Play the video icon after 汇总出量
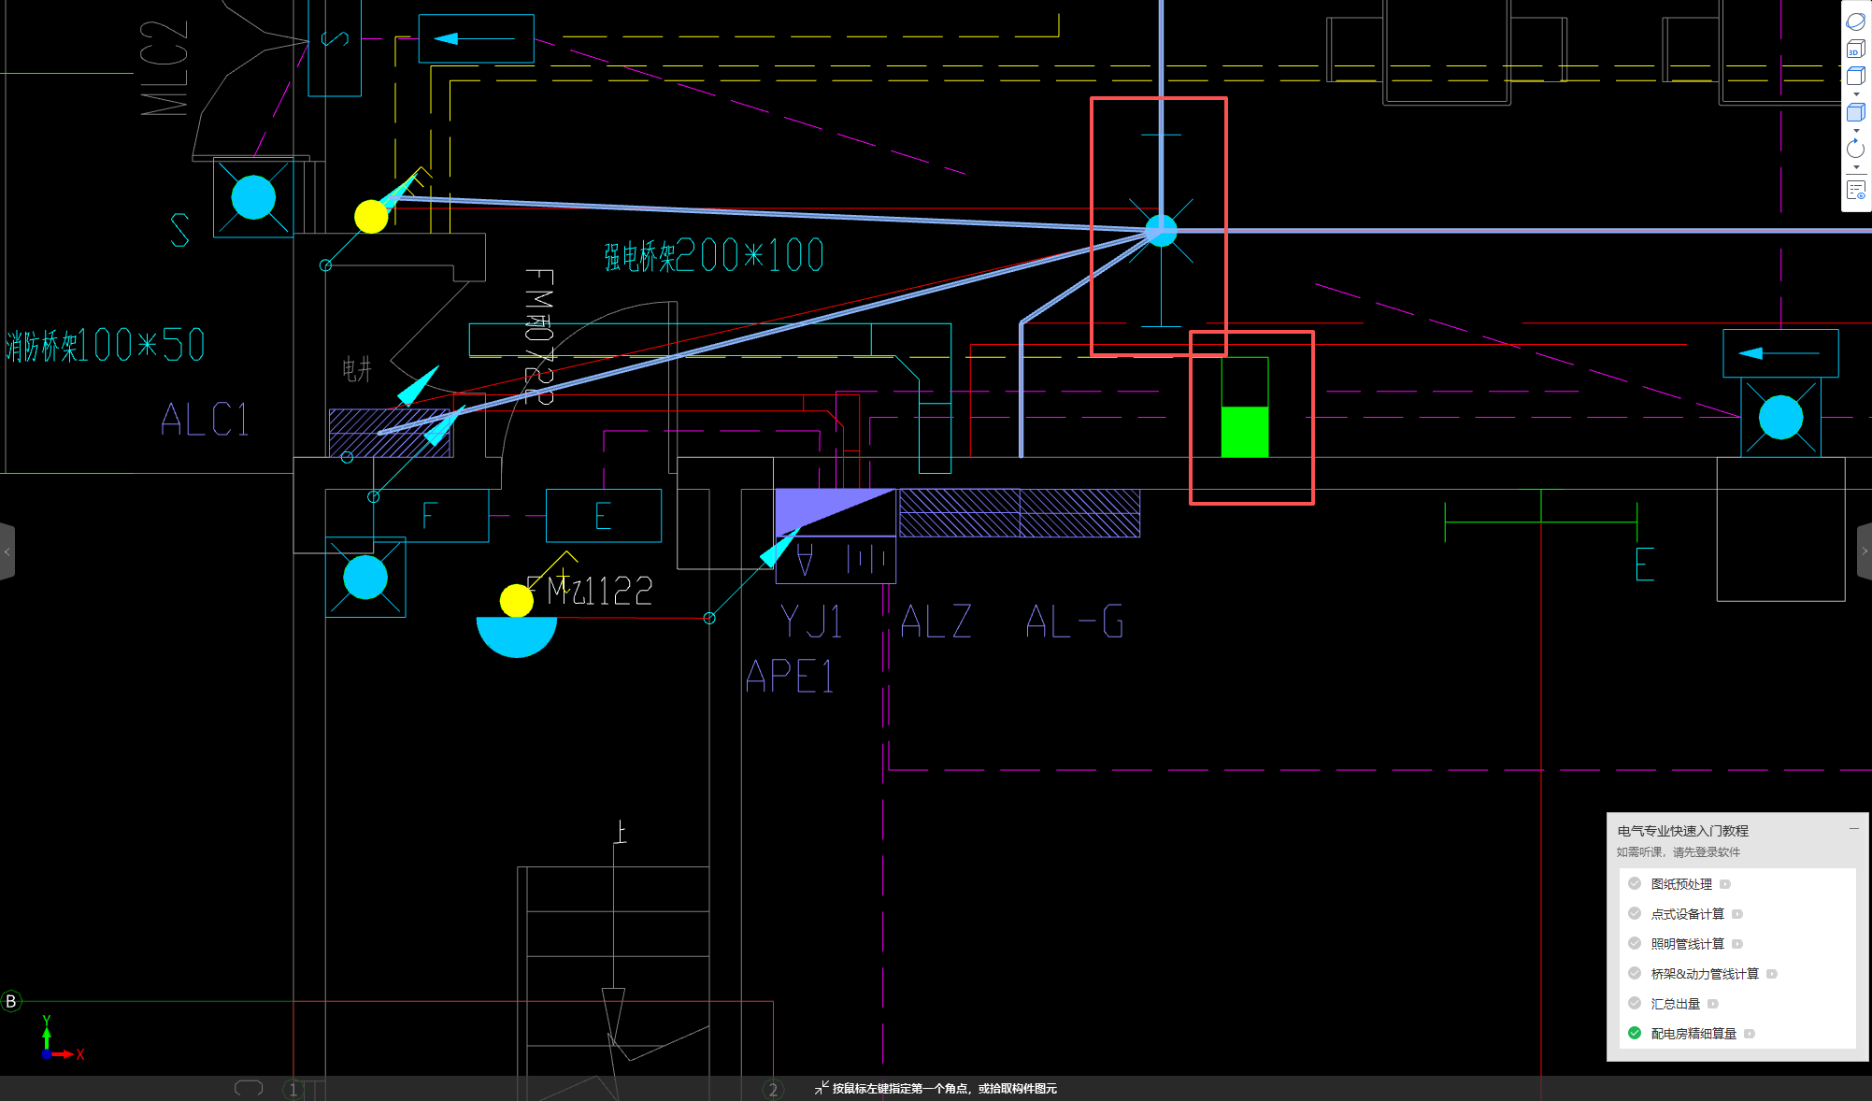1872x1101 pixels. pyautogui.click(x=1713, y=1004)
